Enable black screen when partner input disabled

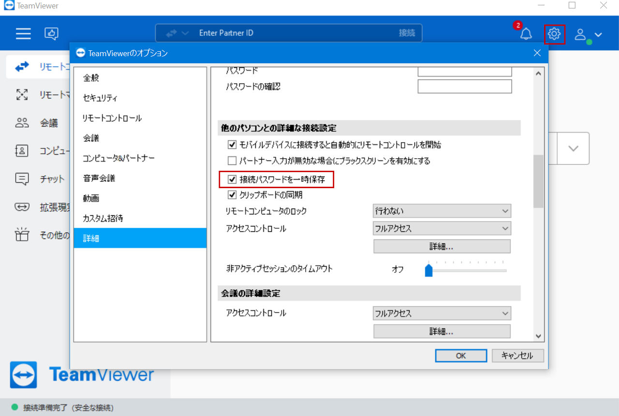(x=232, y=161)
